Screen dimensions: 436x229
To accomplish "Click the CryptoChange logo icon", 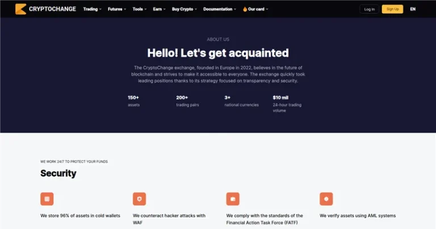I will pos(20,9).
